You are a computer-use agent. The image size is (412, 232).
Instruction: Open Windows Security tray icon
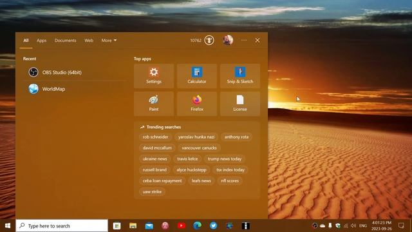tap(338, 226)
